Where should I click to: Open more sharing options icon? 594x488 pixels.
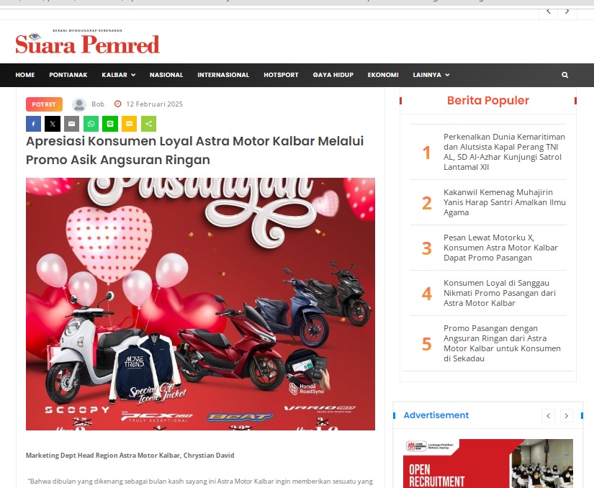pyautogui.click(x=148, y=124)
